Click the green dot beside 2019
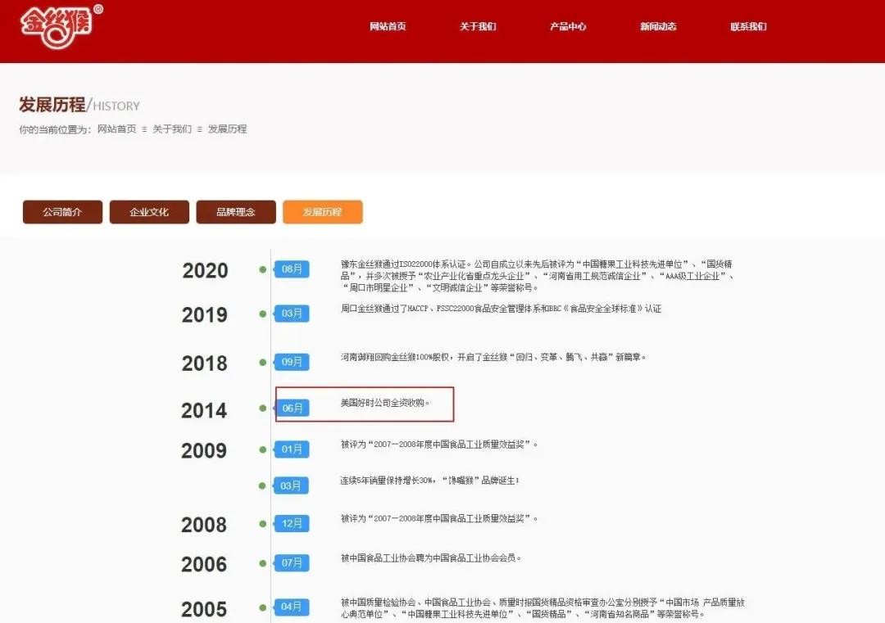This screenshot has height=623, width=885. click(262, 314)
